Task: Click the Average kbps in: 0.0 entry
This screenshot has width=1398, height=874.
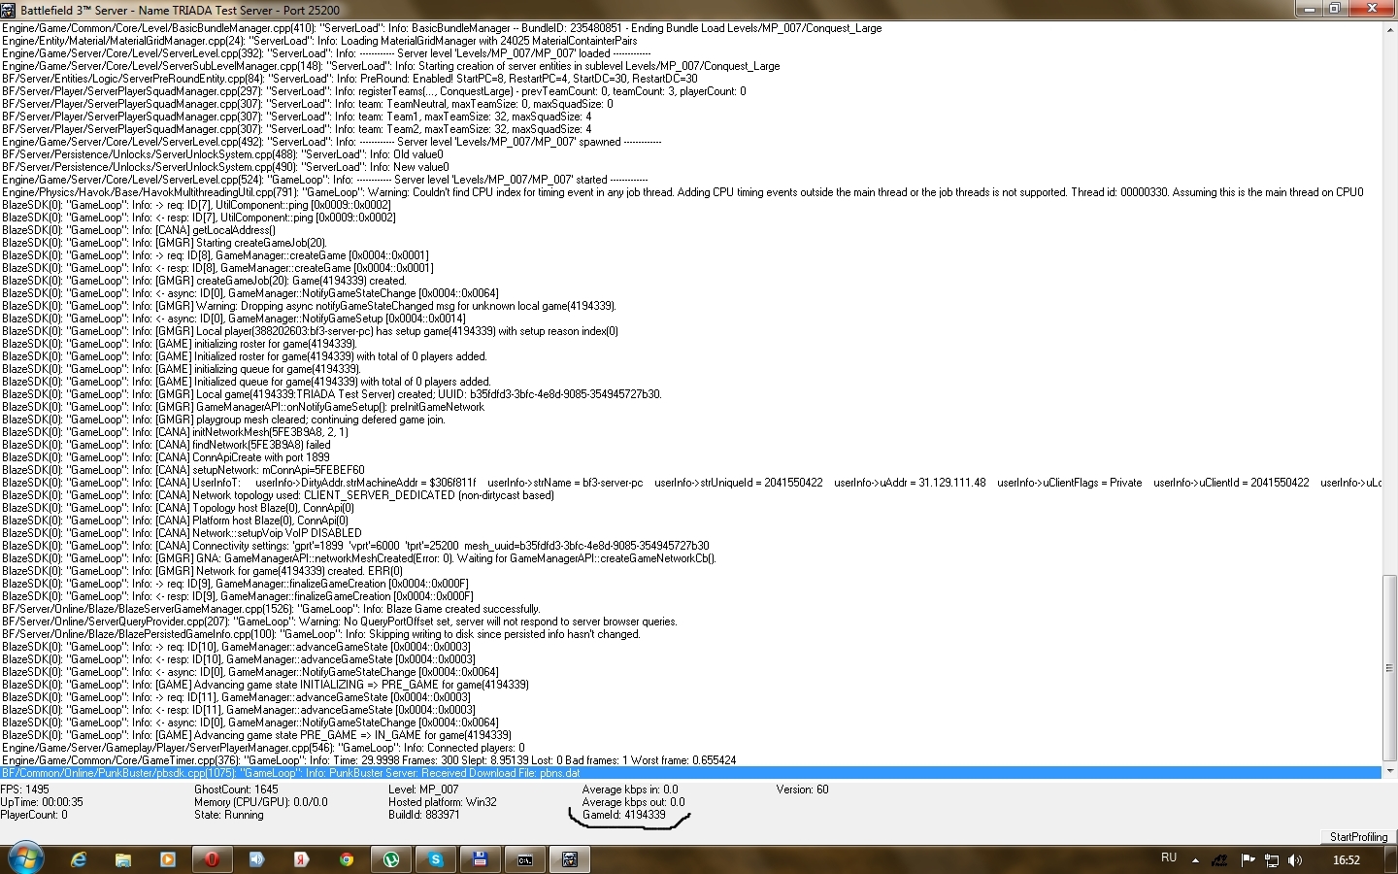Action: point(630,790)
